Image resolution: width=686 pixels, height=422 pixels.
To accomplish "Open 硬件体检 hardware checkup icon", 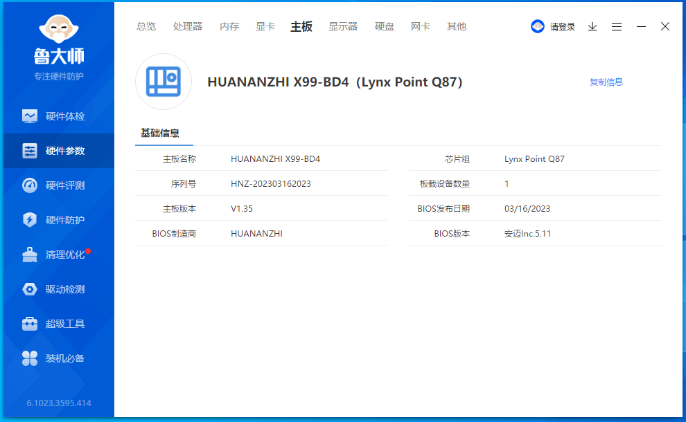I will (30, 116).
